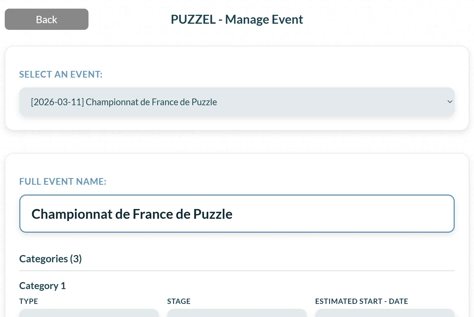Click the ESTIMATED START - DATE header
Viewport: 474px width, 317px height.
361,301
